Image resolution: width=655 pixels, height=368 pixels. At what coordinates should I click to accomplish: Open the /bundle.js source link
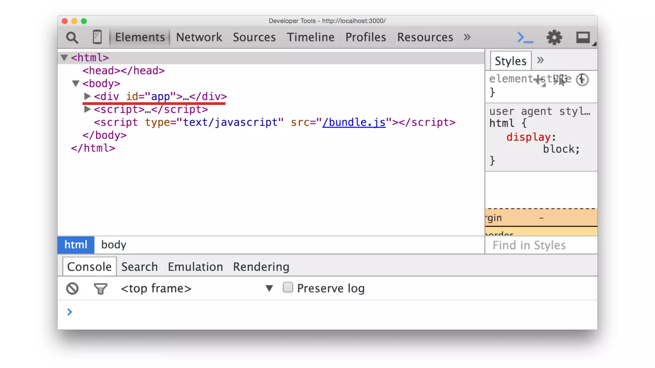[354, 122]
